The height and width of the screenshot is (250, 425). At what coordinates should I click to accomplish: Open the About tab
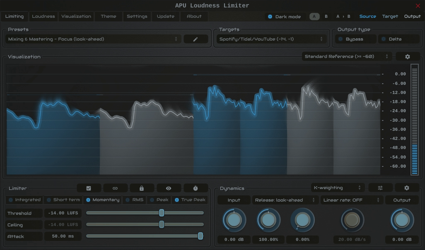(194, 16)
